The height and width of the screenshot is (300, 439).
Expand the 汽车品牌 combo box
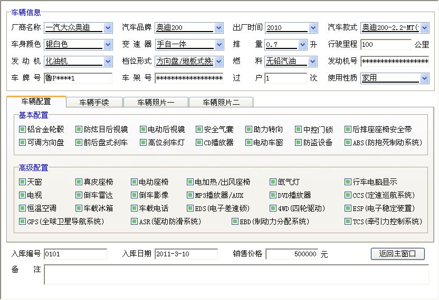click(219, 28)
